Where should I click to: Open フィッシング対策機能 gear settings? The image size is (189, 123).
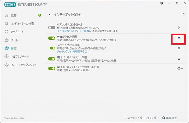[x=179, y=48]
